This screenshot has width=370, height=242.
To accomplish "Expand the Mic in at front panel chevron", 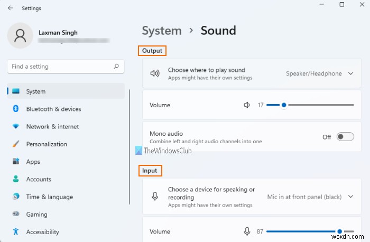I will click(x=351, y=197).
